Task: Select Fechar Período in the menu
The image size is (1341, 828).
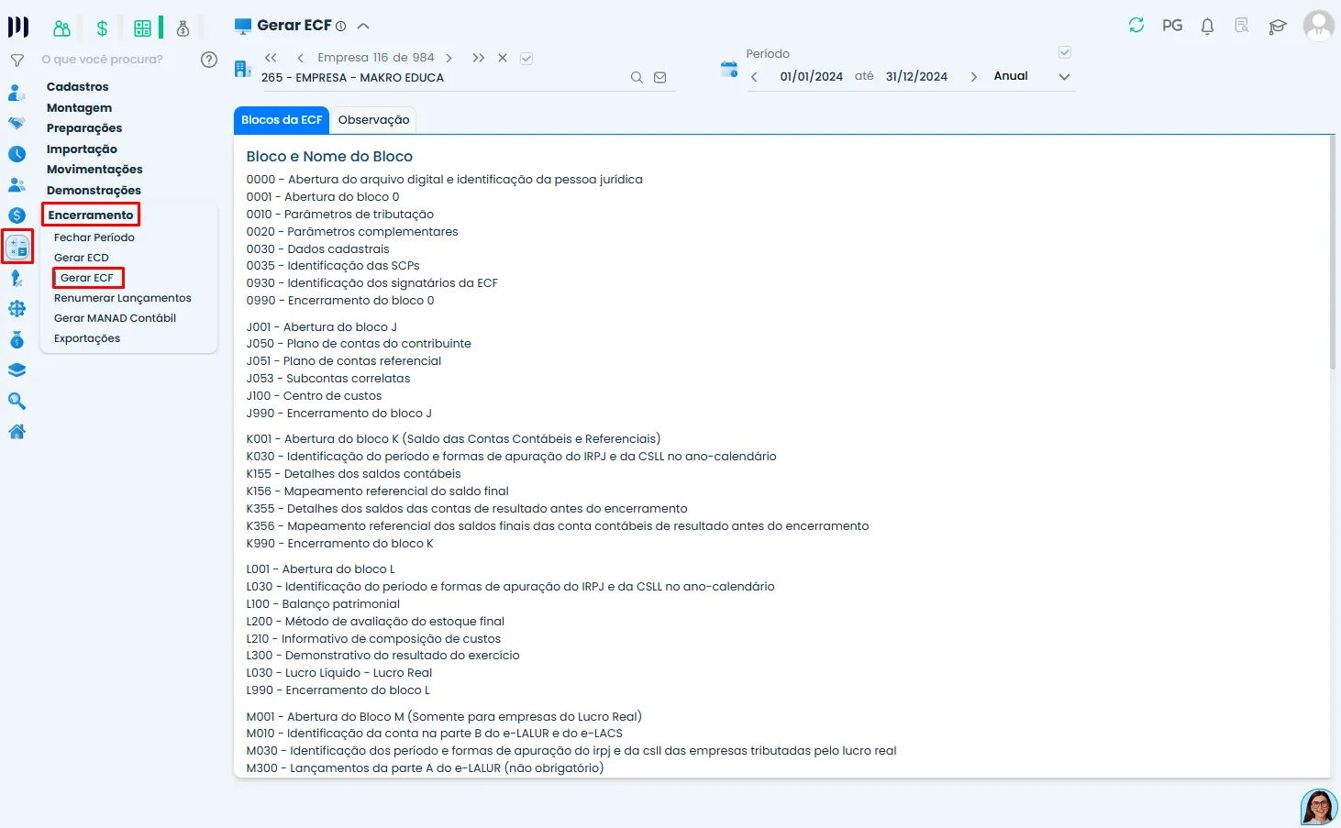Action: pyautogui.click(x=94, y=237)
